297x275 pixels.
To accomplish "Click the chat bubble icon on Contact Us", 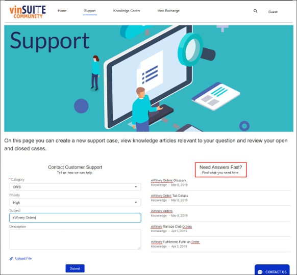I will pos(260,272).
